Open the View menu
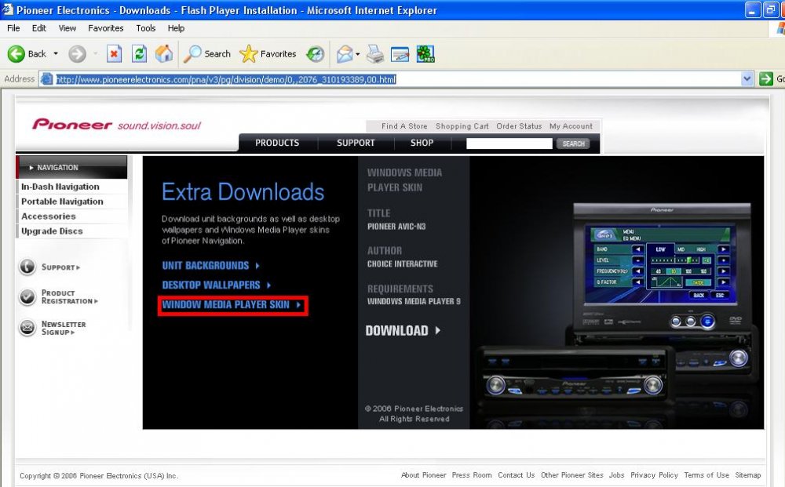Image resolution: width=785 pixels, height=487 pixels. (67, 28)
